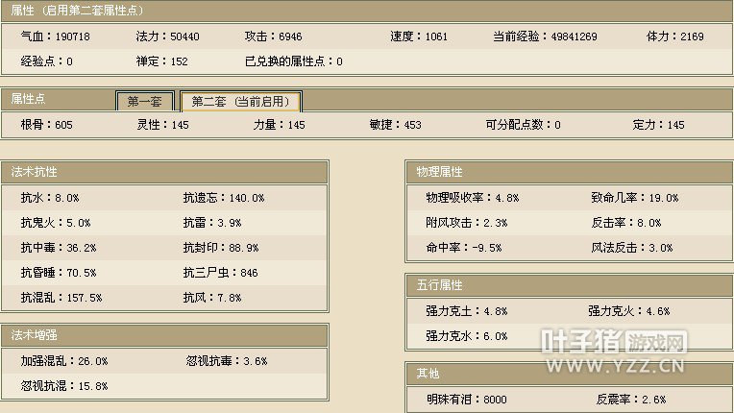Image resolution: width=734 pixels, height=413 pixels.
Task: Select the 抗三尸虫 846 entry
Action: (221, 273)
